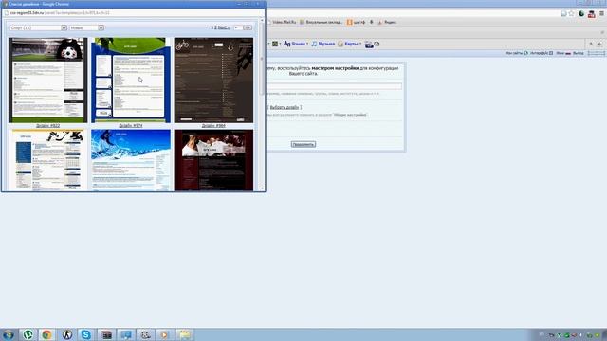Click the Дизайн #974 link
This screenshot has height=341, width=607.
(x=131, y=126)
